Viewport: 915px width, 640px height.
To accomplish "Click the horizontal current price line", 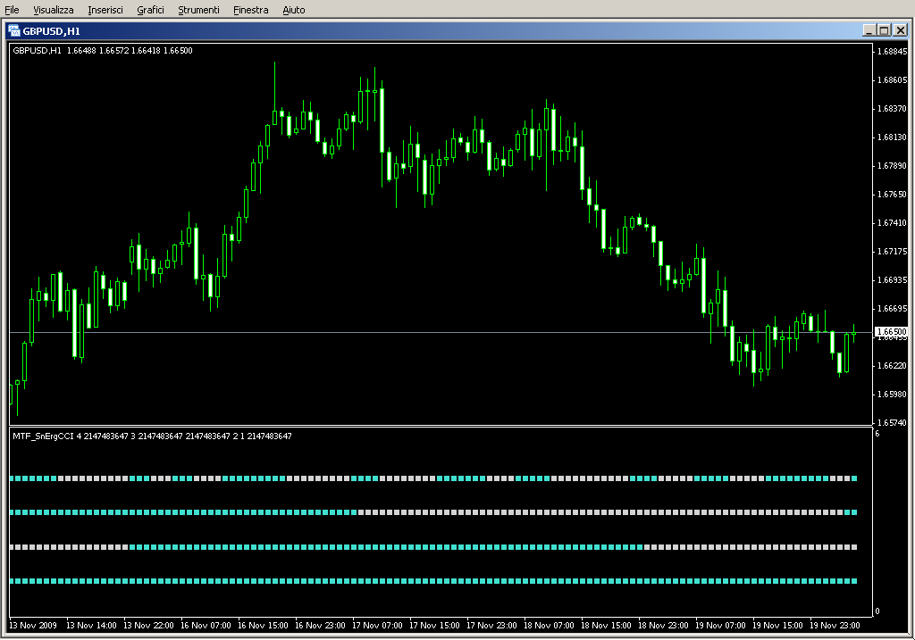I will 441,332.
